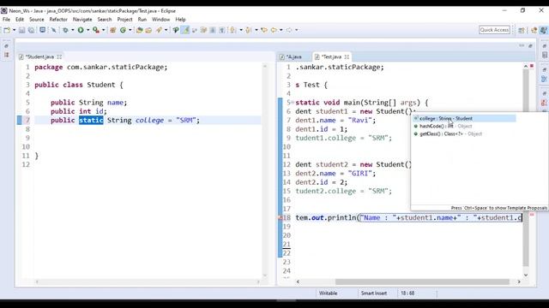Click the New Java Package icon

click(112, 30)
